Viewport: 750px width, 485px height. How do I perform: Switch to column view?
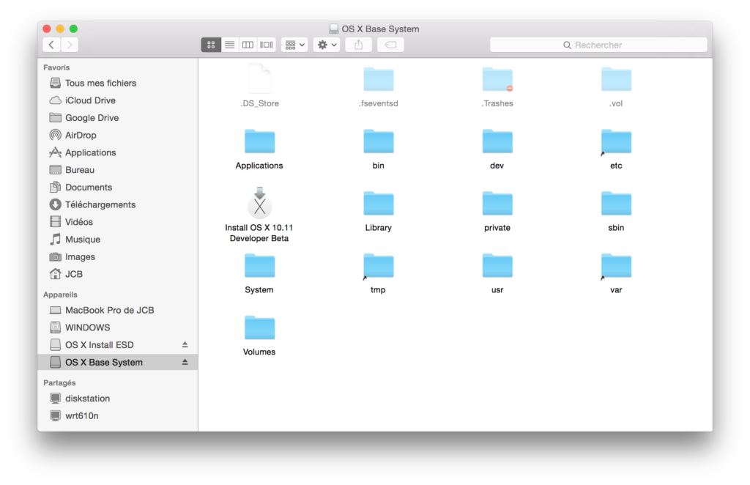tap(248, 45)
